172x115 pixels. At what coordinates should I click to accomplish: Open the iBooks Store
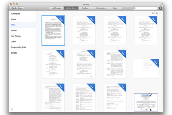tap(17, 8)
